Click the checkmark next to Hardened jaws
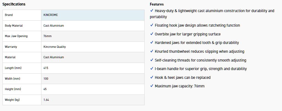This screenshot has height=111, width=282. pos(151,42)
